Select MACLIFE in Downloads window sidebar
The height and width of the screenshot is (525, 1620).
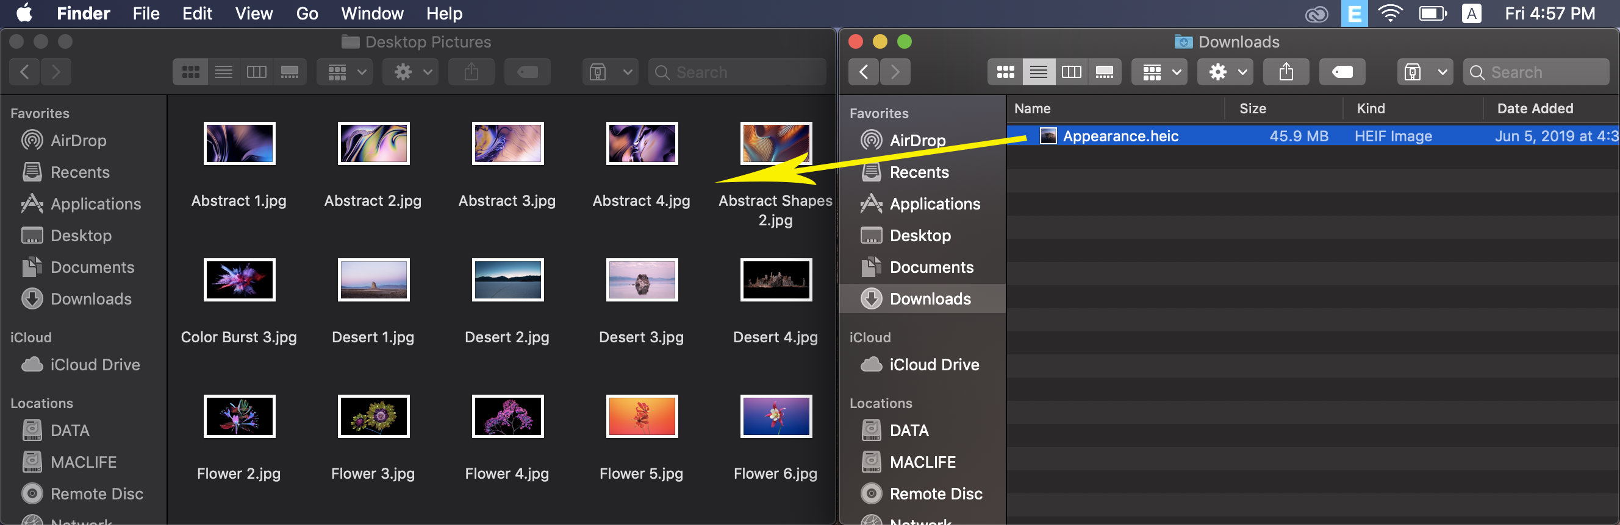(x=922, y=462)
